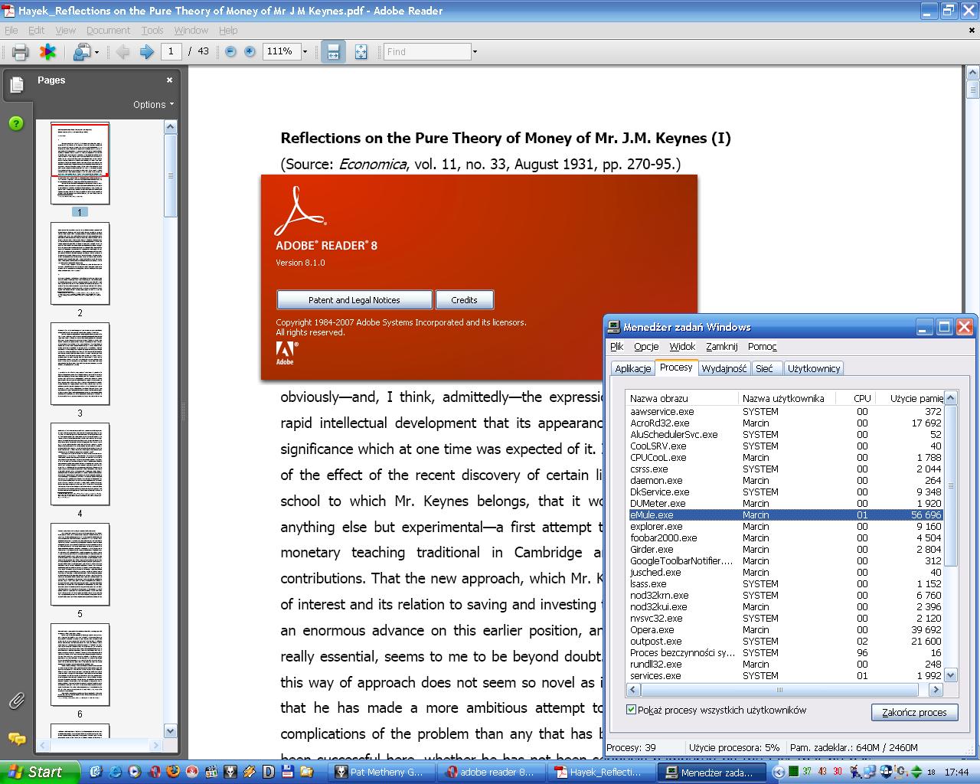Click the Windows Start button
Viewport: 980px width, 784px height.
click(39, 772)
